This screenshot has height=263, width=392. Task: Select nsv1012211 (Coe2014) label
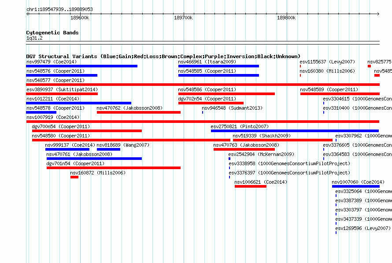tap(53, 99)
